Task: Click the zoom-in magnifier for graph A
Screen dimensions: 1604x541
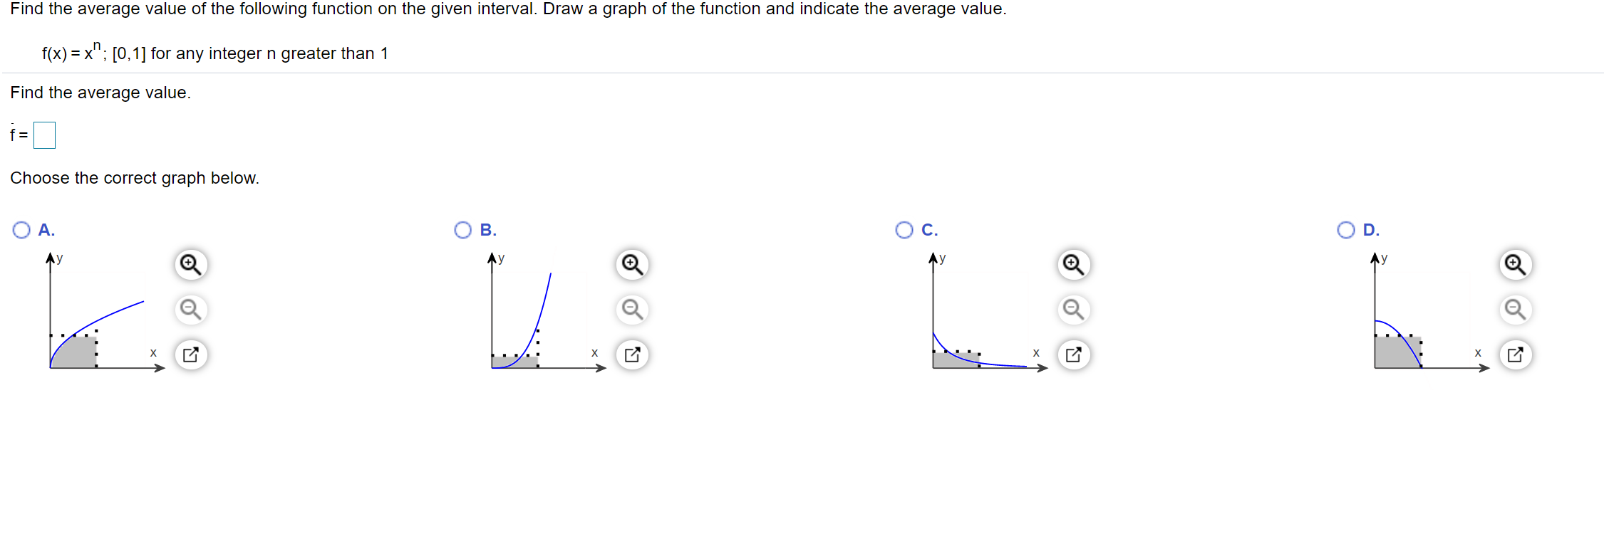Action: 190,264
